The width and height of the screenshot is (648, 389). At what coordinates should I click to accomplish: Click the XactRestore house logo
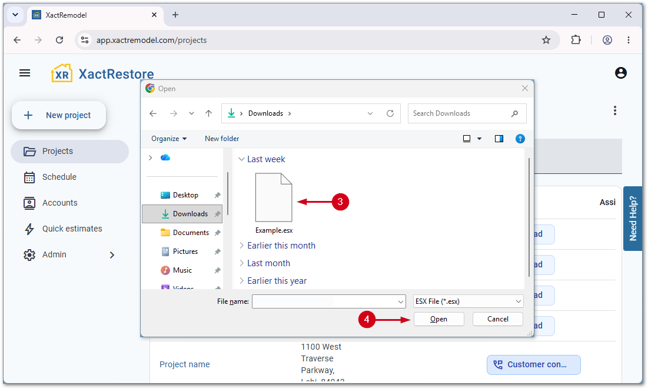(62, 73)
